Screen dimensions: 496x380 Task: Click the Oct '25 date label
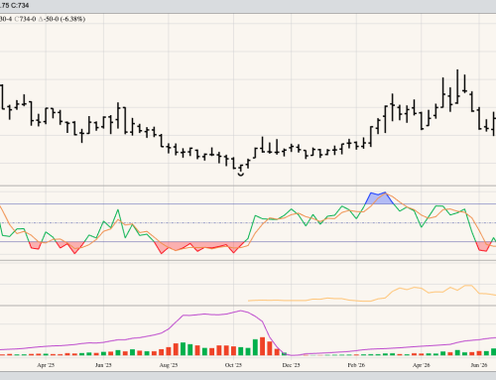233,365
